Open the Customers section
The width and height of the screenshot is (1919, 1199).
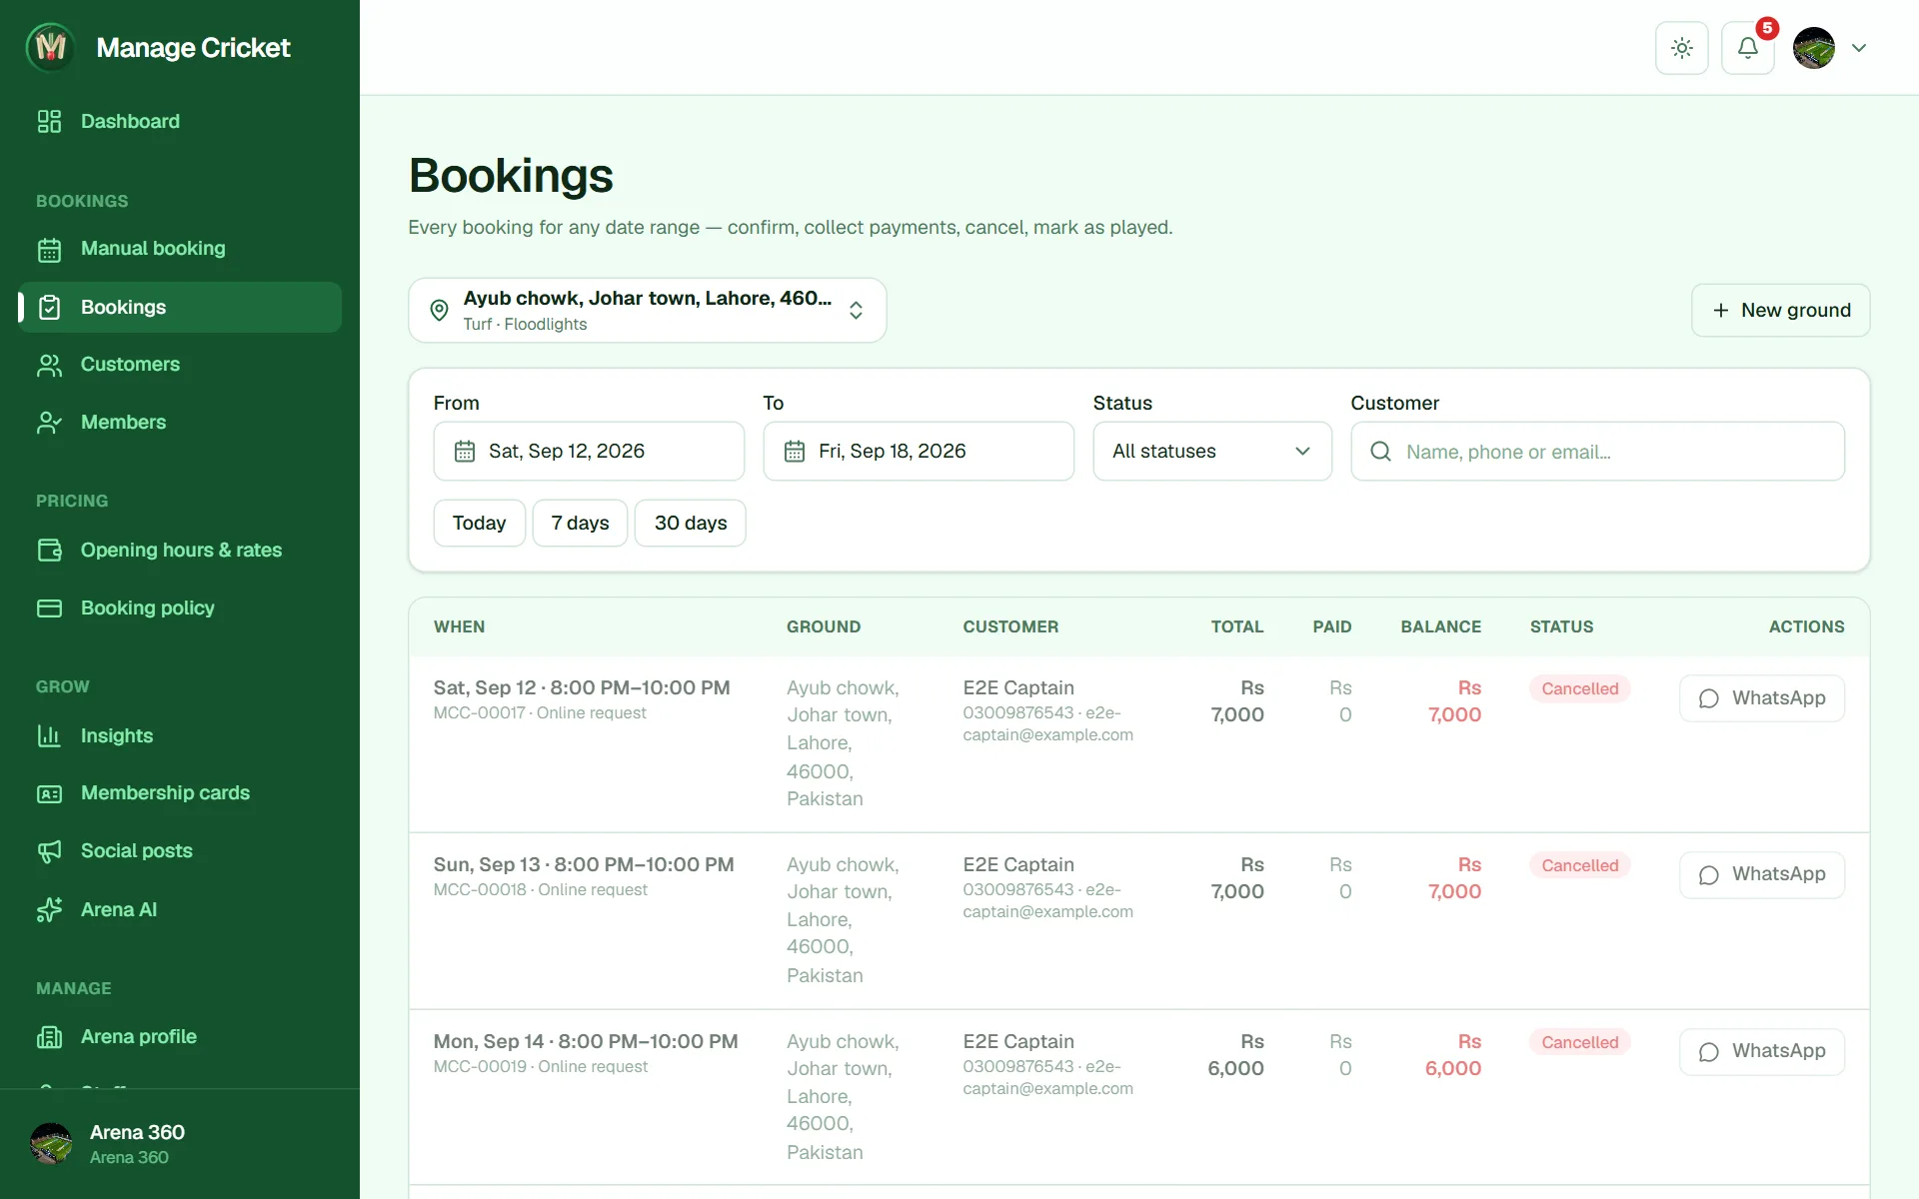(x=180, y=365)
